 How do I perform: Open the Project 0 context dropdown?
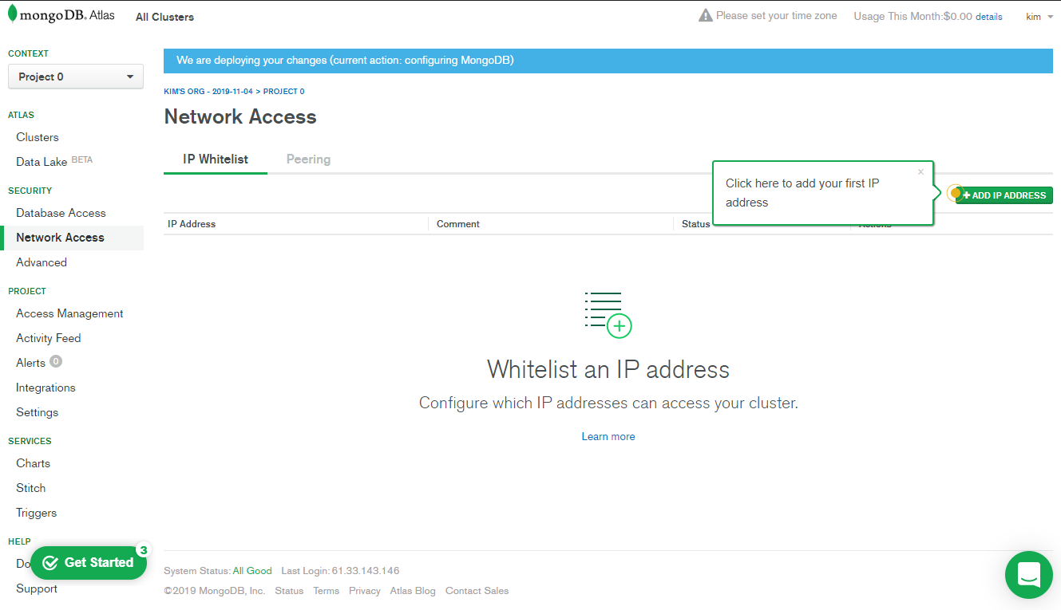coord(76,77)
